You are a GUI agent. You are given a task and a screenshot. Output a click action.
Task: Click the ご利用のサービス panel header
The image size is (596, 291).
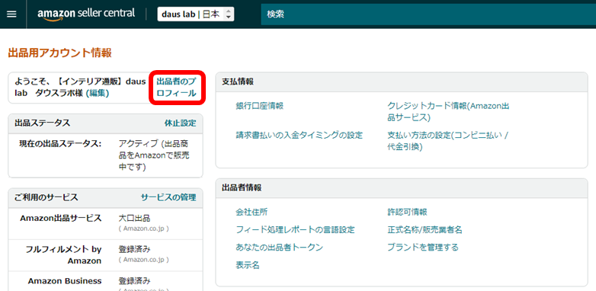point(46,197)
